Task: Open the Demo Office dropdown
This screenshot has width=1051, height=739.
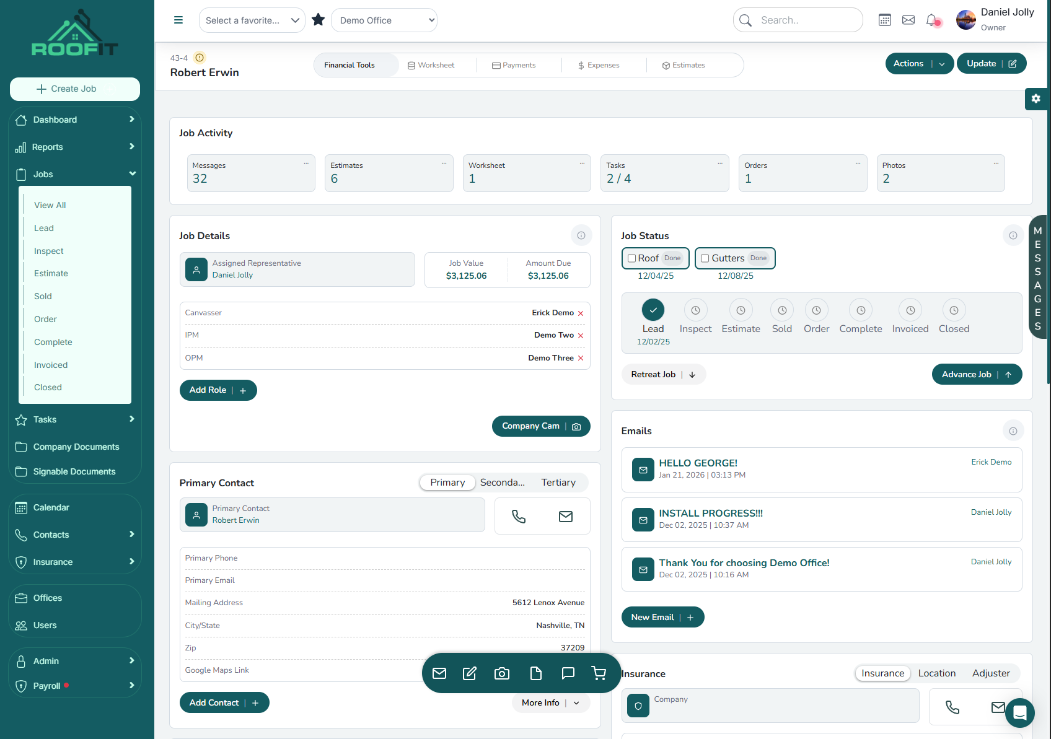Action: [384, 20]
